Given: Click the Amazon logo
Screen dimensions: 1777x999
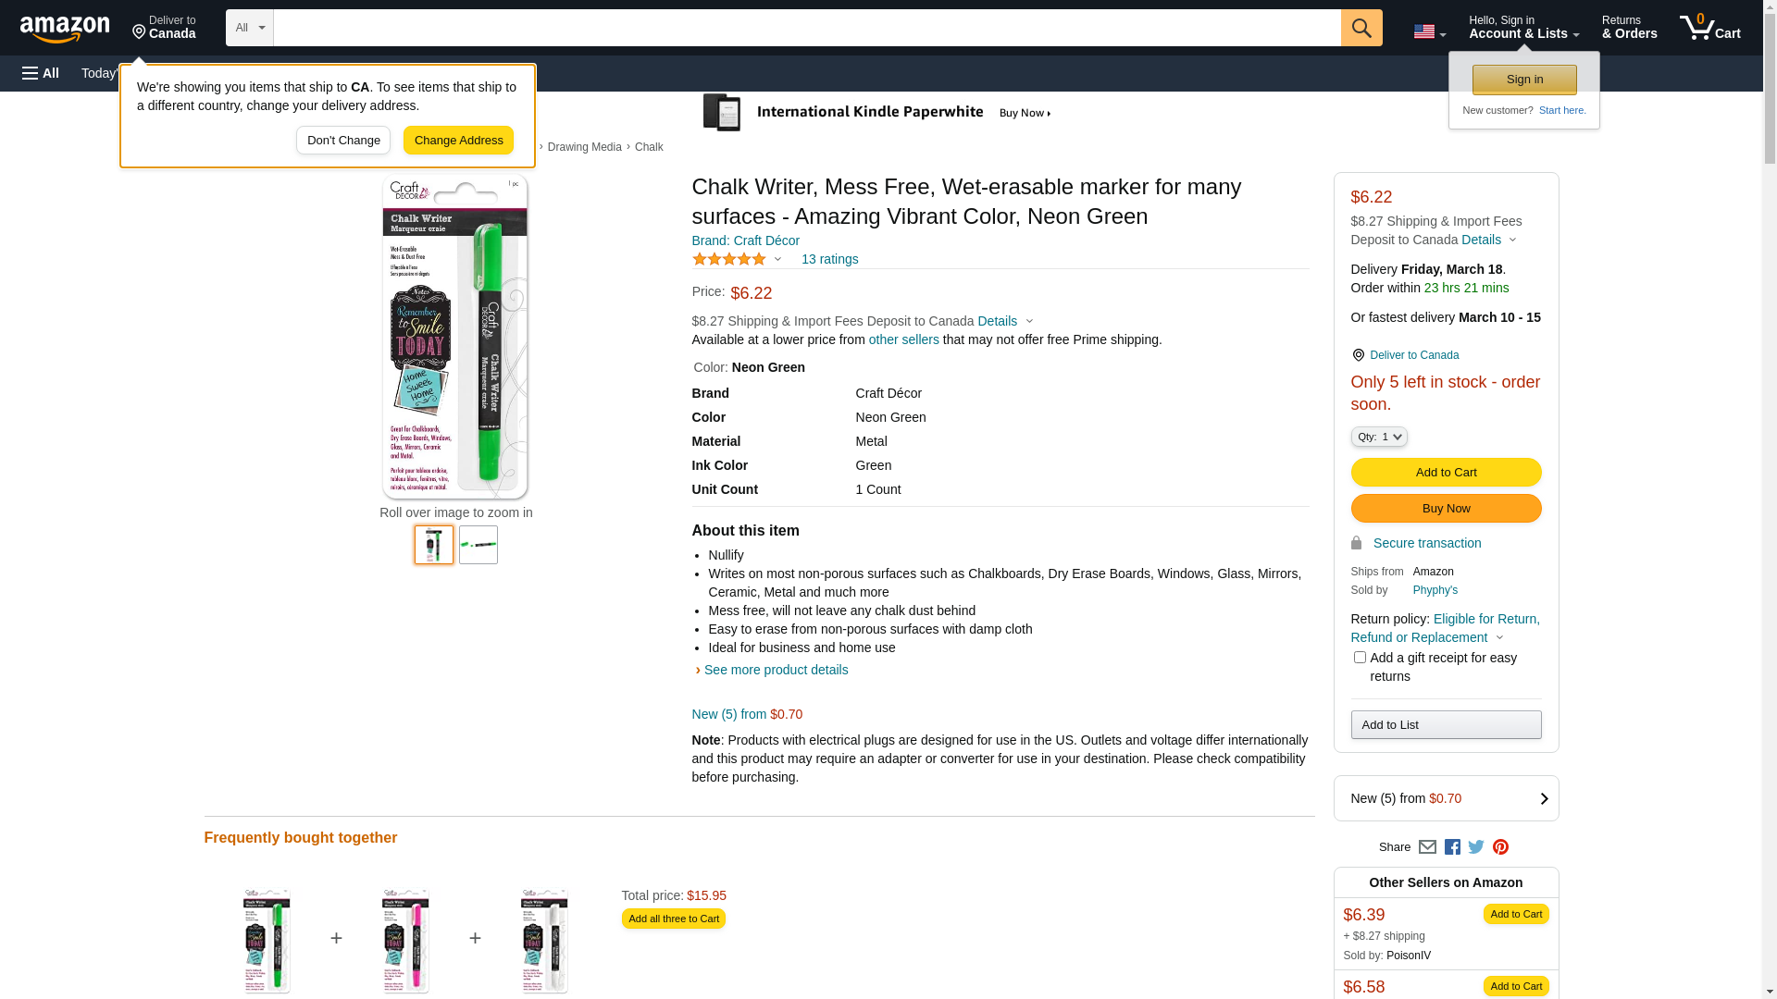Looking at the screenshot, I should (65, 30).
